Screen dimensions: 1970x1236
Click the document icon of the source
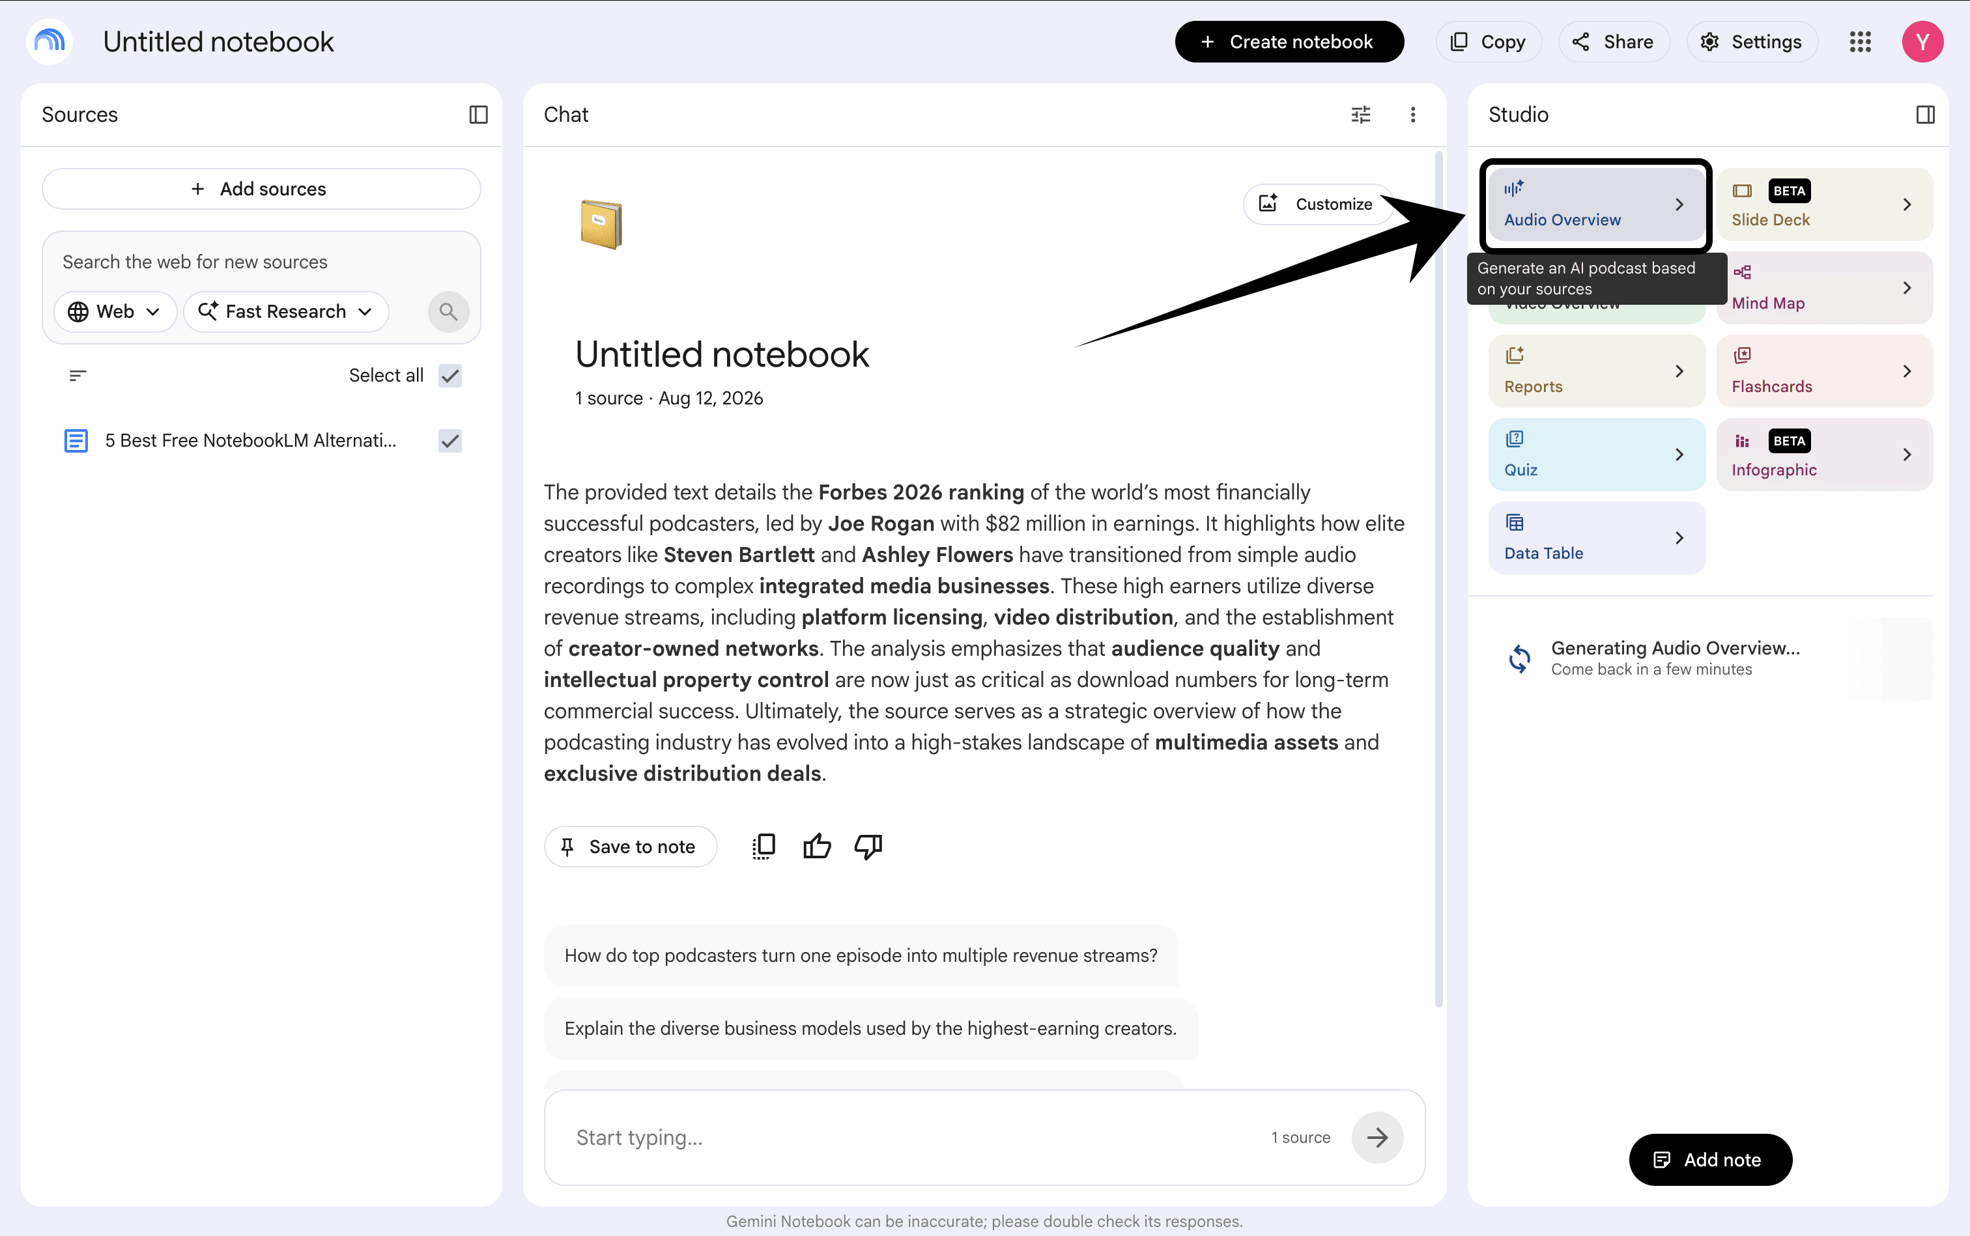tap(76, 442)
